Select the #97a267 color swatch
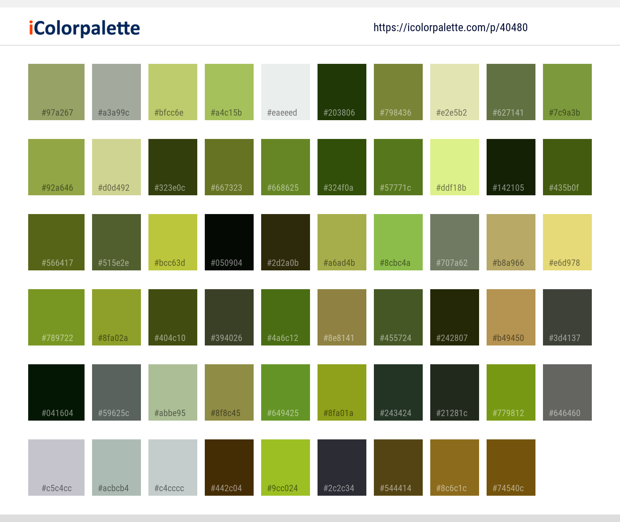Viewport: 620px width, 522px height. pyautogui.click(x=56, y=92)
